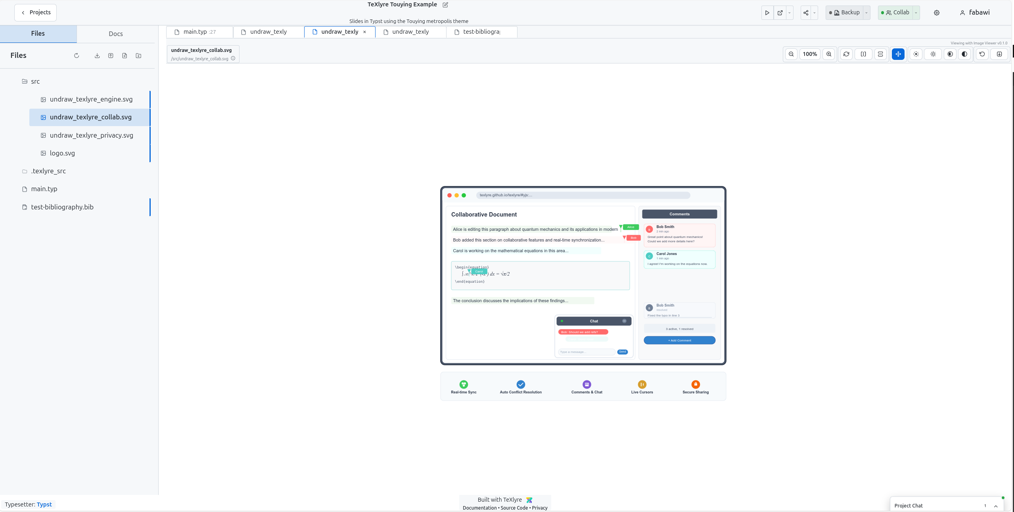Click the compile play button
Screen dimensions: 1014x512
tap(767, 13)
